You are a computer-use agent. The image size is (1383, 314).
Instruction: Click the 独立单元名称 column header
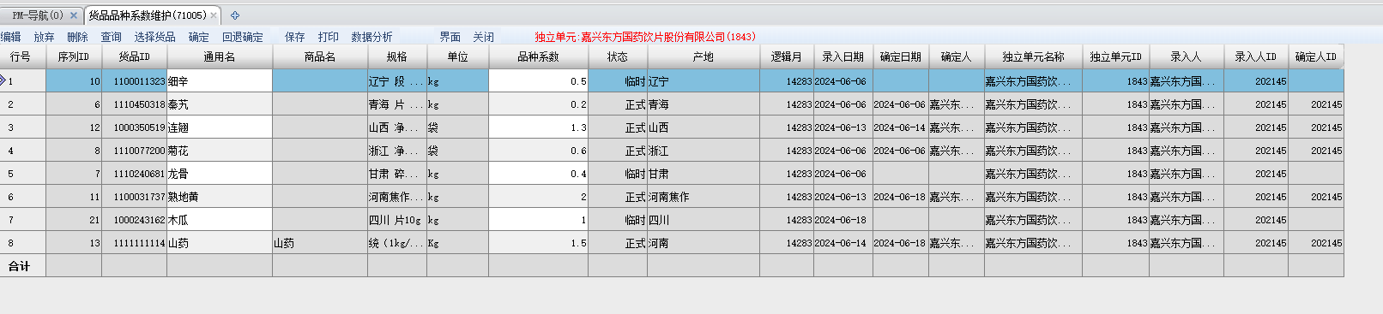click(x=1034, y=56)
